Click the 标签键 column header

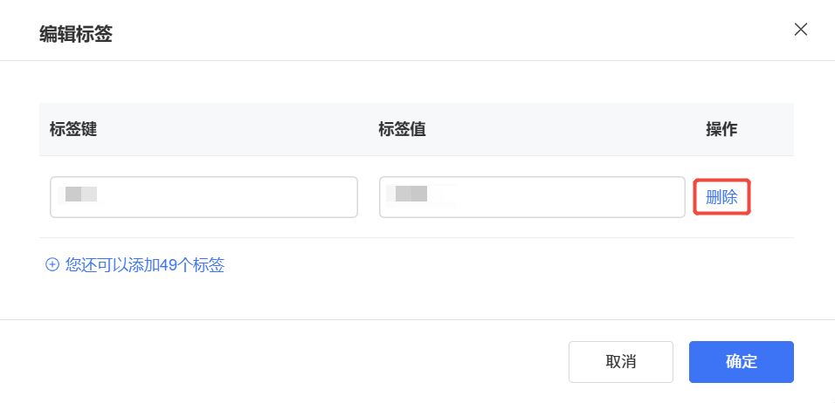tap(73, 129)
